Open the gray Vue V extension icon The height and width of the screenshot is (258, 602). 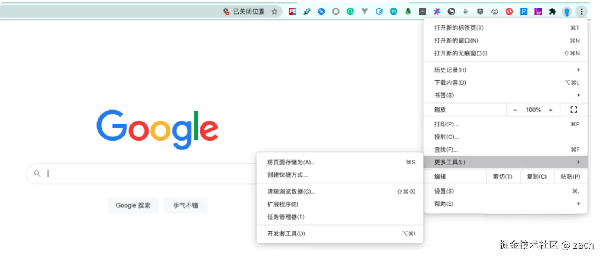click(365, 11)
